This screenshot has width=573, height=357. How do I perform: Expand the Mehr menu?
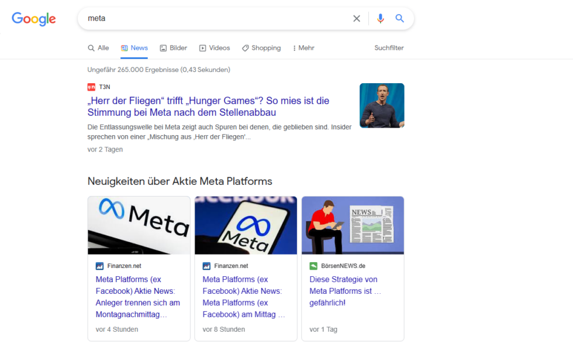[303, 48]
